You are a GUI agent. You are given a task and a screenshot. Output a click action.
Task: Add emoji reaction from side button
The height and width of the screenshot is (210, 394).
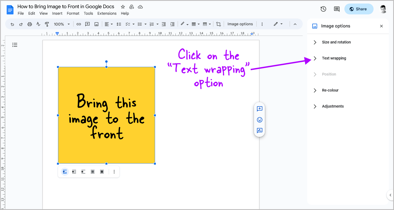tap(260, 120)
